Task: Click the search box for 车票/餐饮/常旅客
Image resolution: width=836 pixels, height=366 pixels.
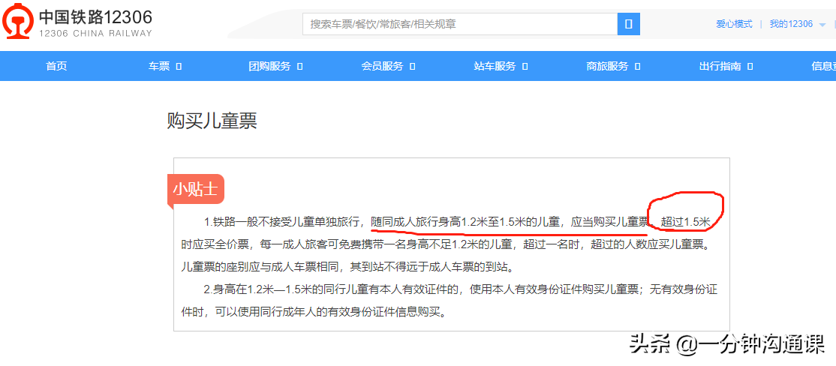Action: [x=459, y=24]
